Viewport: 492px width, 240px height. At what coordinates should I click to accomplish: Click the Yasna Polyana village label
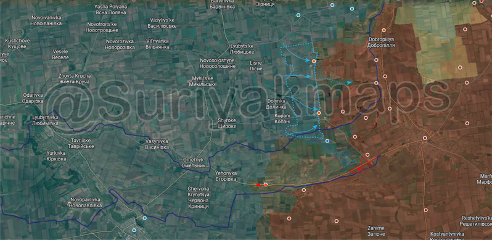pyautogui.click(x=111, y=9)
